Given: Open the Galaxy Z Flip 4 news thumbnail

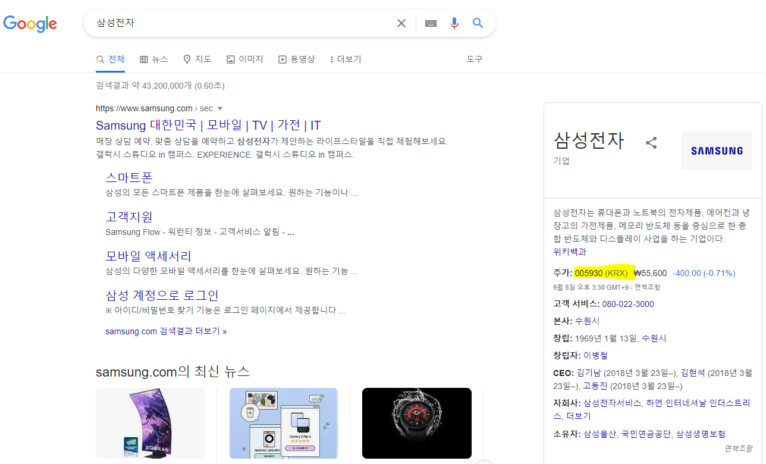Looking at the screenshot, I should pyautogui.click(x=284, y=423).
